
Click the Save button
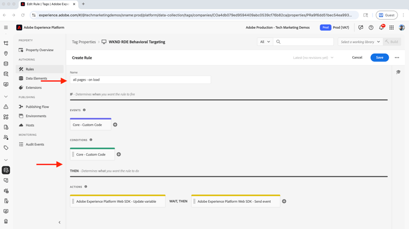pos(380,57)
